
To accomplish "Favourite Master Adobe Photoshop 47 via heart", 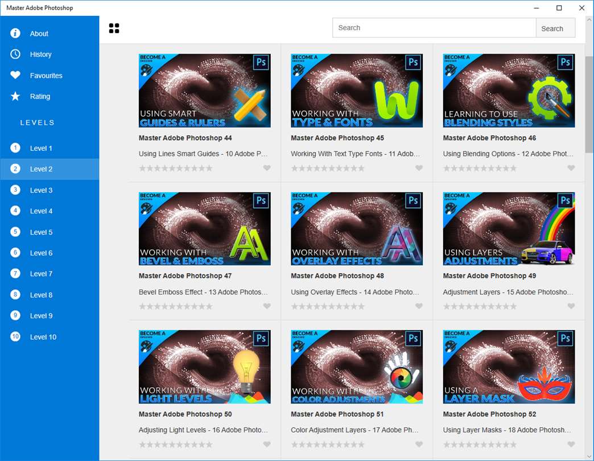I will click(267, 306).
